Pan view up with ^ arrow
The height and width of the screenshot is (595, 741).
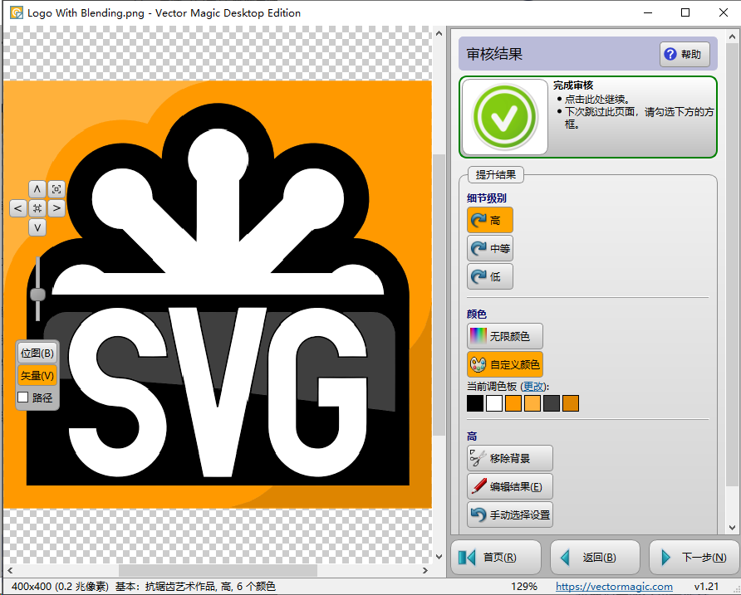[37, 189]
